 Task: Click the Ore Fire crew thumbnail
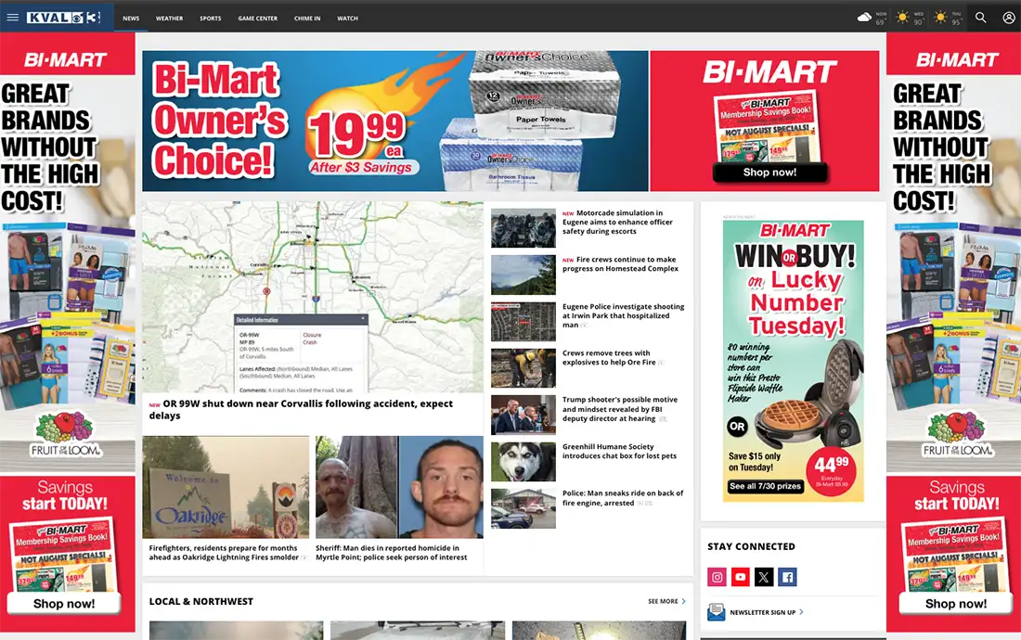coord(523,368)
